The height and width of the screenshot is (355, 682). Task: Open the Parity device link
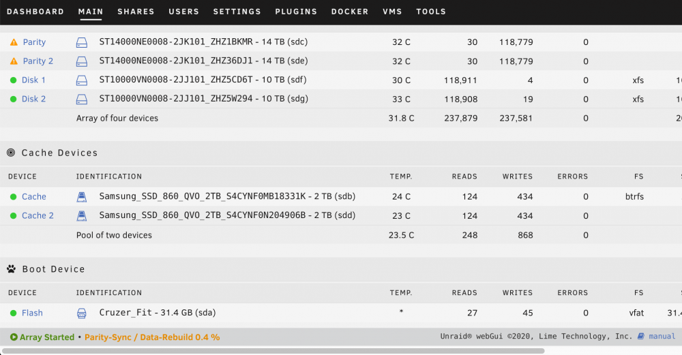click(34, 42)
